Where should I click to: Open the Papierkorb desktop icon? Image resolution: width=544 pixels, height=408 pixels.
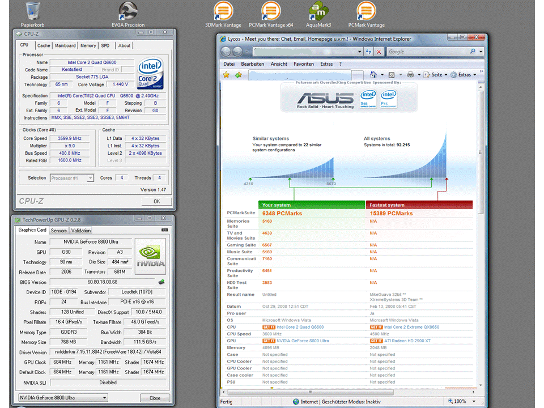tap(33, 13)
